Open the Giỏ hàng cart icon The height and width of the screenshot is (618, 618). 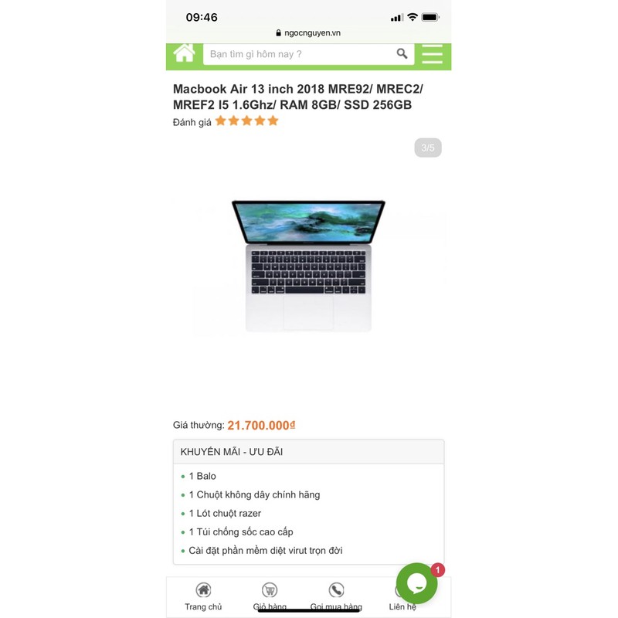point(270,590)
